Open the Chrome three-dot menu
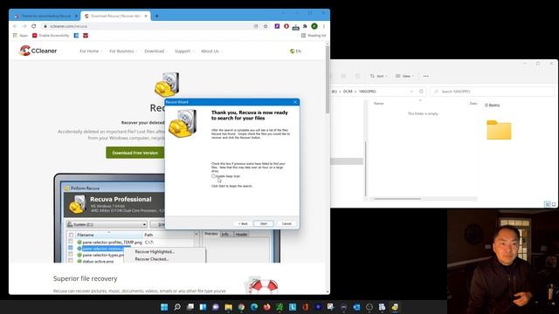Viewport: 559px width, 314px height. pyautogui.click(x=324, y=26)
